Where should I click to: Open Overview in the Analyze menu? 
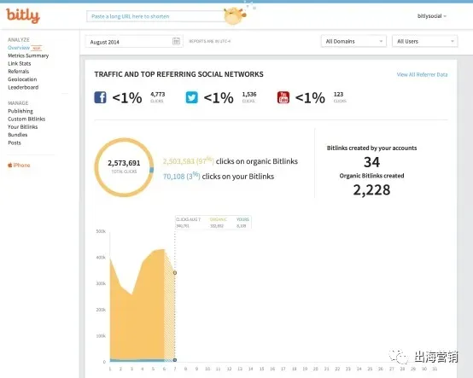[x=19, y=48]
